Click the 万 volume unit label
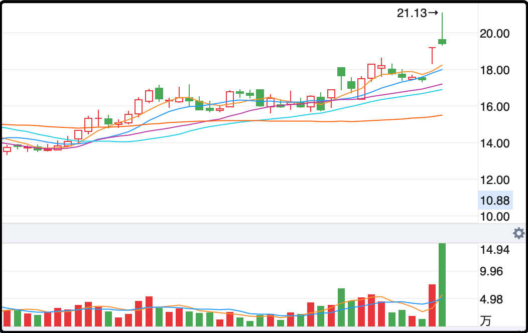Screen dimensions: 528x333 click(x=486, y=320)
